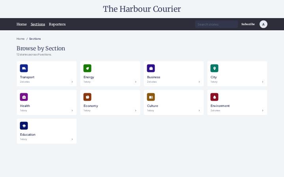Focus the Search stories input field

tap(217, 24)
